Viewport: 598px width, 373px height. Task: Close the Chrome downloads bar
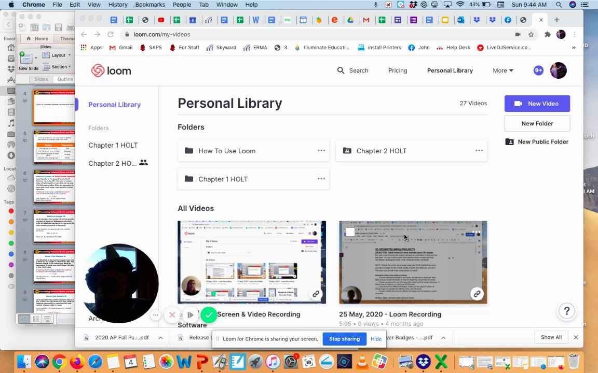click(576, 337)
